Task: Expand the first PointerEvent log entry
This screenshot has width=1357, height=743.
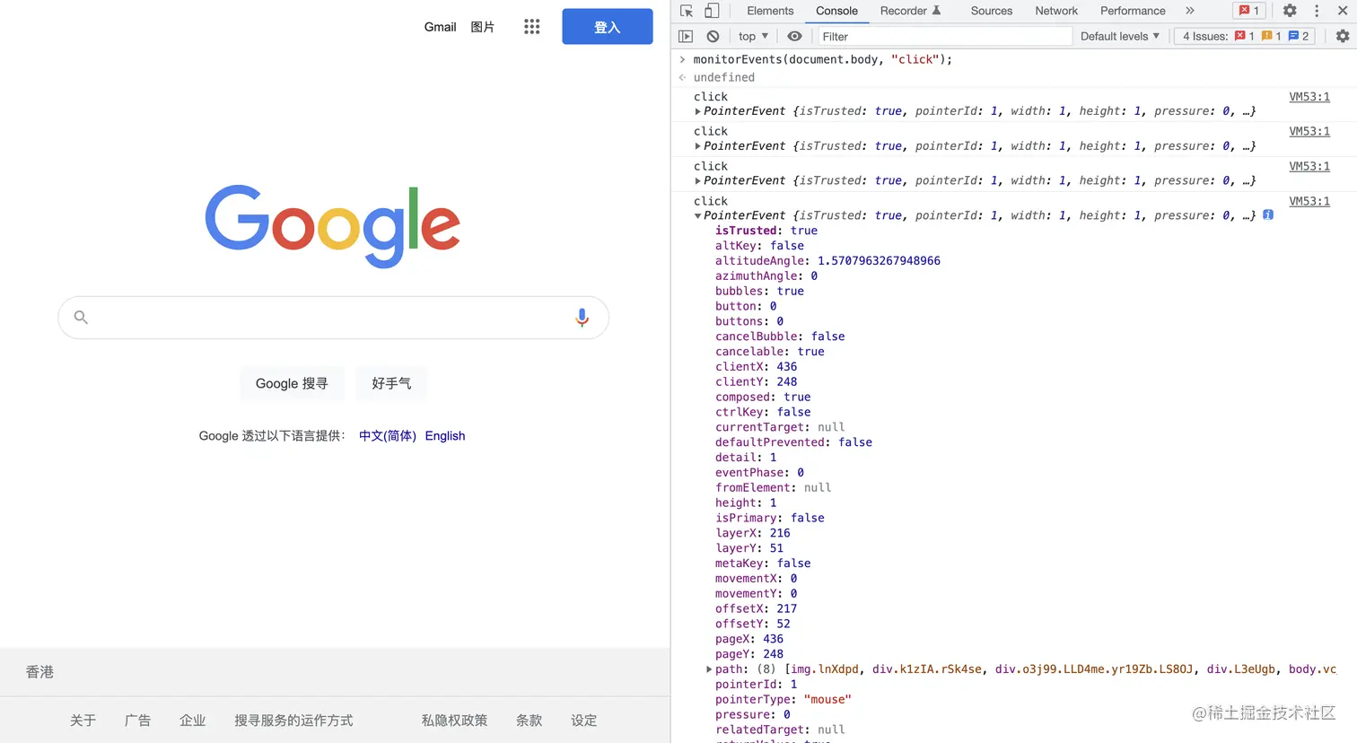Action: (697, 111)
